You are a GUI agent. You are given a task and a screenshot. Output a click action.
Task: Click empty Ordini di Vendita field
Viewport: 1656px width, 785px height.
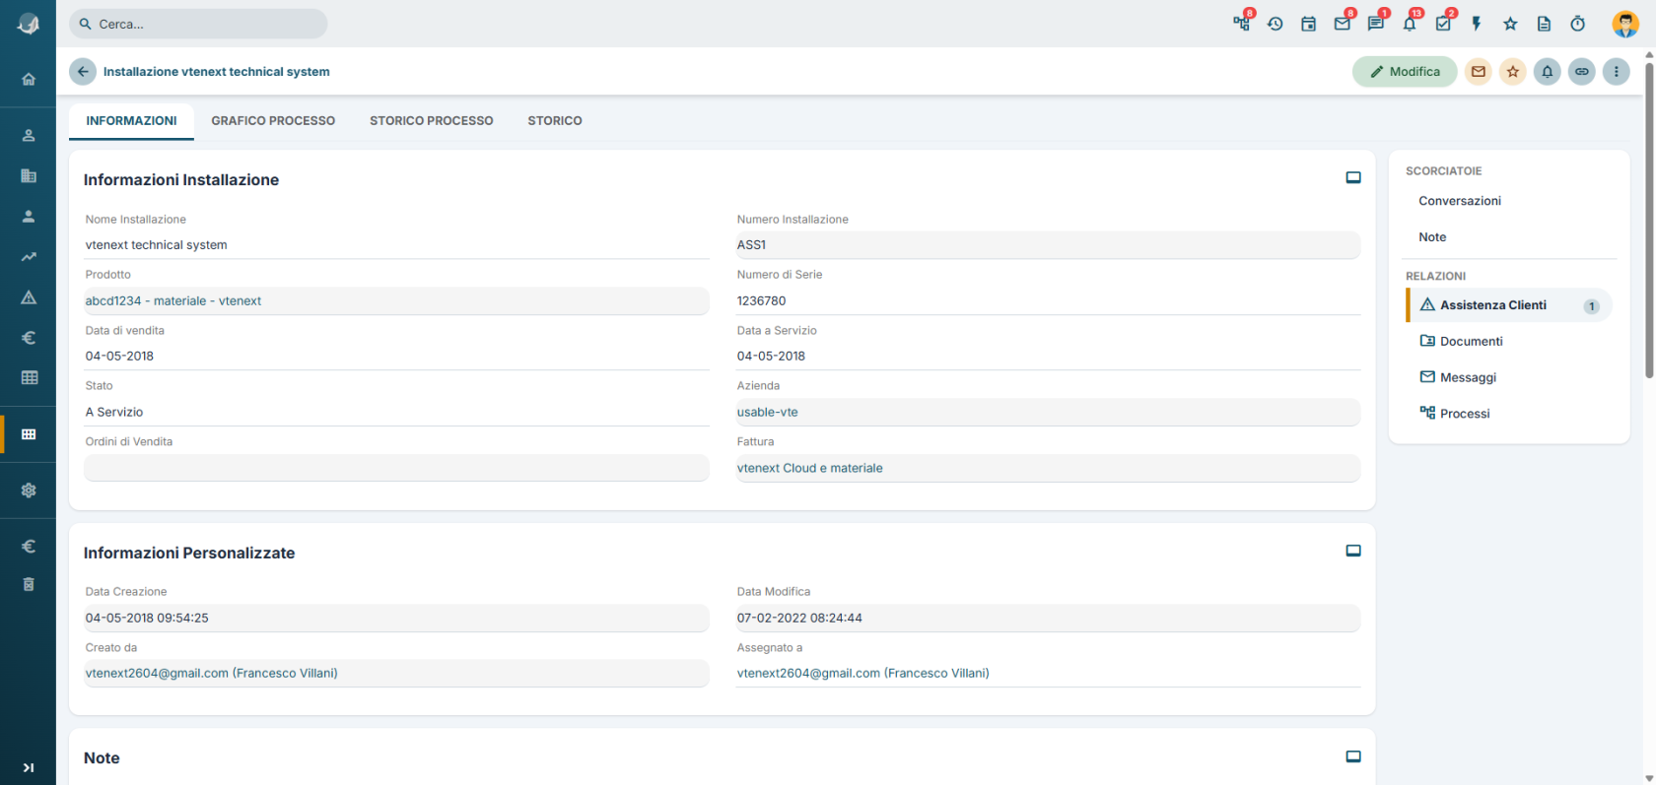pyautogui.click(x=396, y=468)
